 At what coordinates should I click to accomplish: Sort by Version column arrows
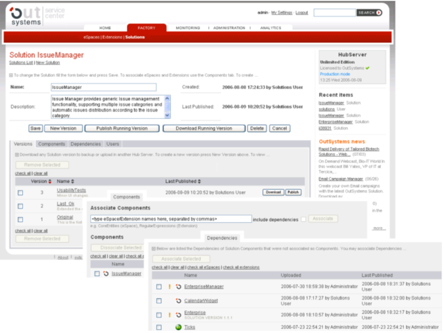(x=50, y=181)
